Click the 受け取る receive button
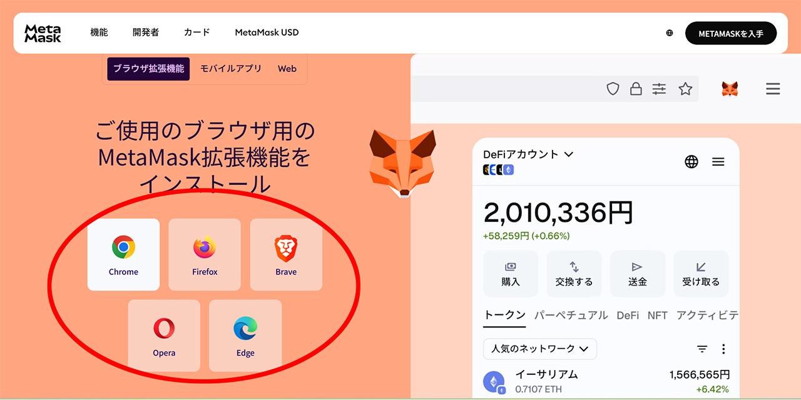Screen dimensions: 801x400 click(x=701, y=274)
